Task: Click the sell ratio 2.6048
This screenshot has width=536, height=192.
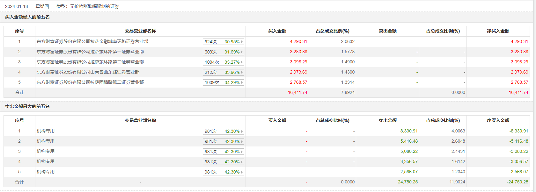Action: (458, 141)
